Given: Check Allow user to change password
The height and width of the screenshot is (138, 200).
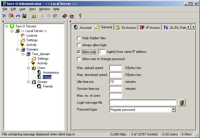Looking at the screenshot, I should click(79, 59).
